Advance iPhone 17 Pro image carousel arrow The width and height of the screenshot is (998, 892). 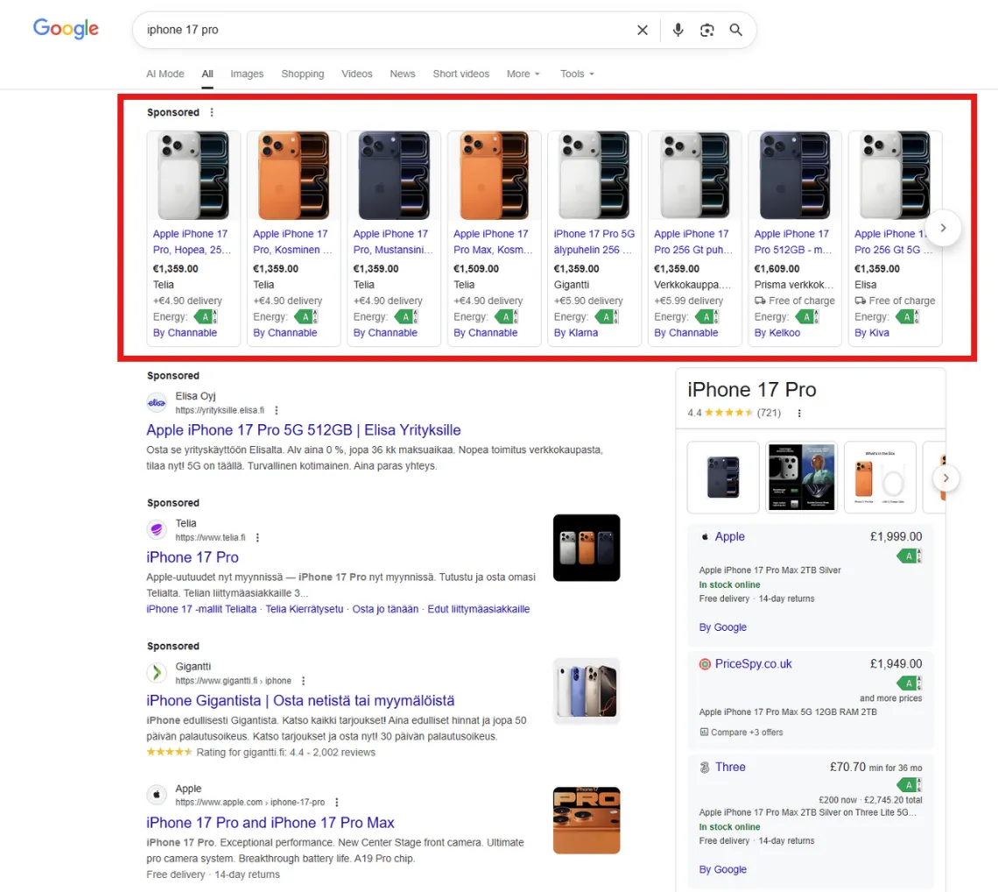[x=945, y=478]
